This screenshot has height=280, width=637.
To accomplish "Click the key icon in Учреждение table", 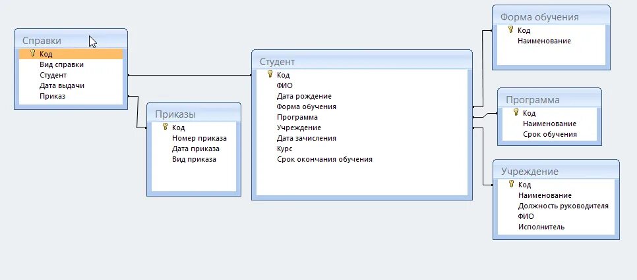I will 512,184.
